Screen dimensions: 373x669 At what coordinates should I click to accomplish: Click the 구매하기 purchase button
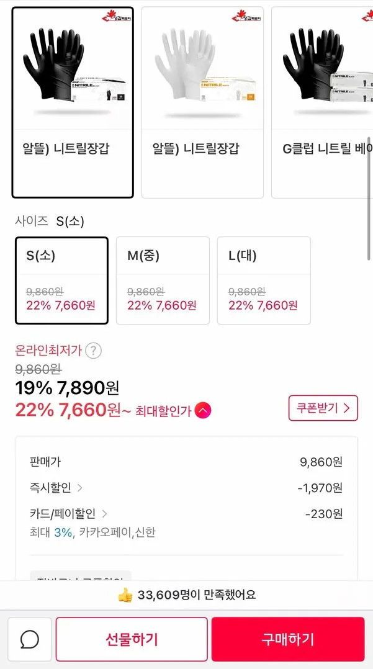[x=288, y=639]
